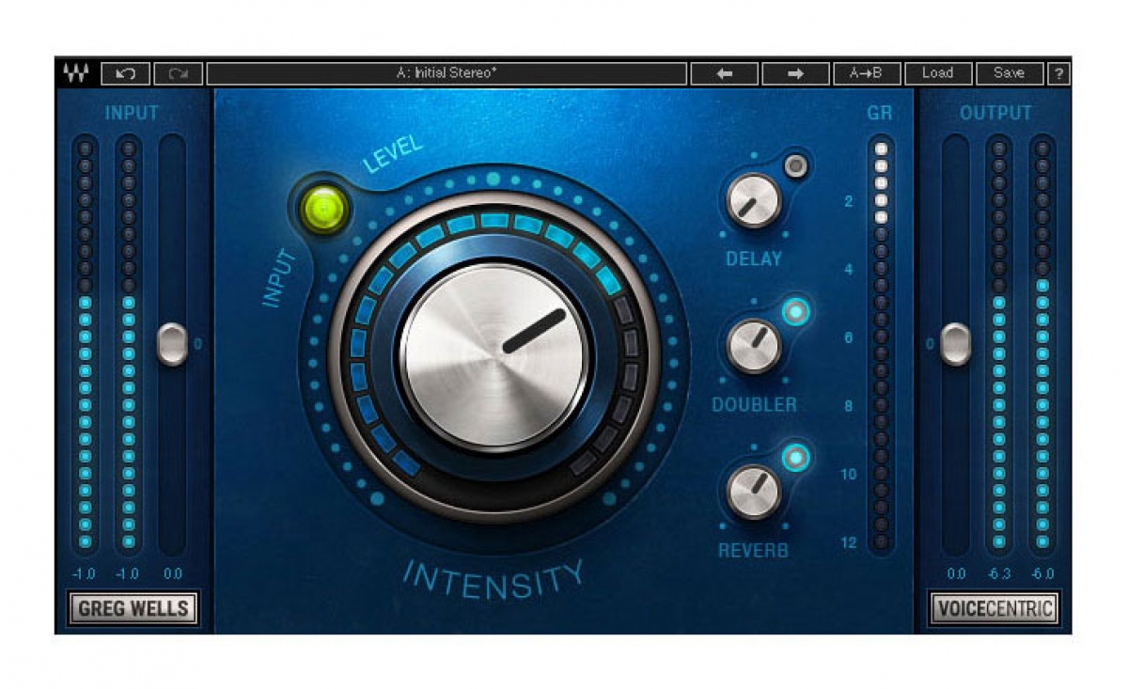Click the OUTPUT section heading
Image resolution: width=1128 pixels, height=689 pixels.
tap(996, 113)
